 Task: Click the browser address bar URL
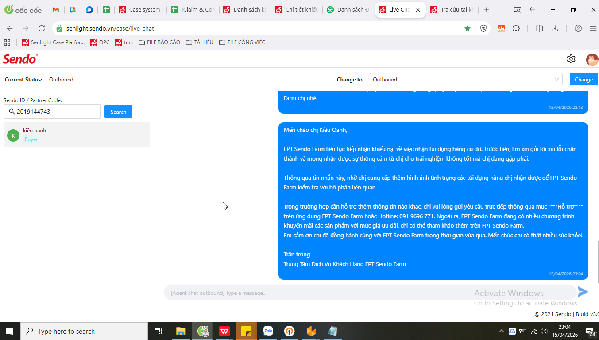click(x=110, y=28)
